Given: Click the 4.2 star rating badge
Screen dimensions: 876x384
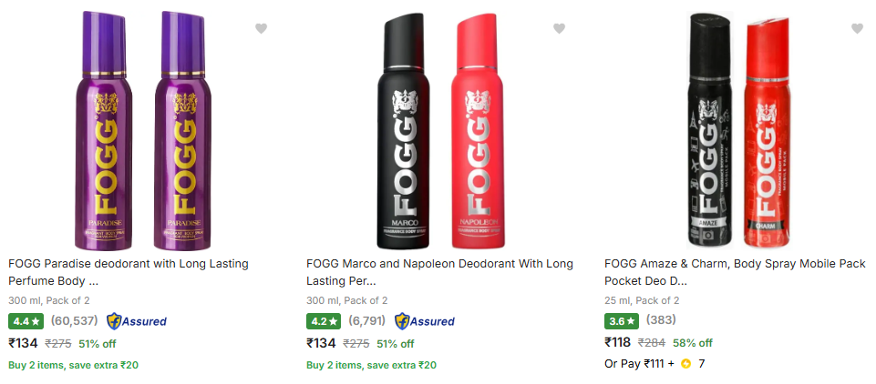Looking at the screenshot, I should [x=325, y=321].
